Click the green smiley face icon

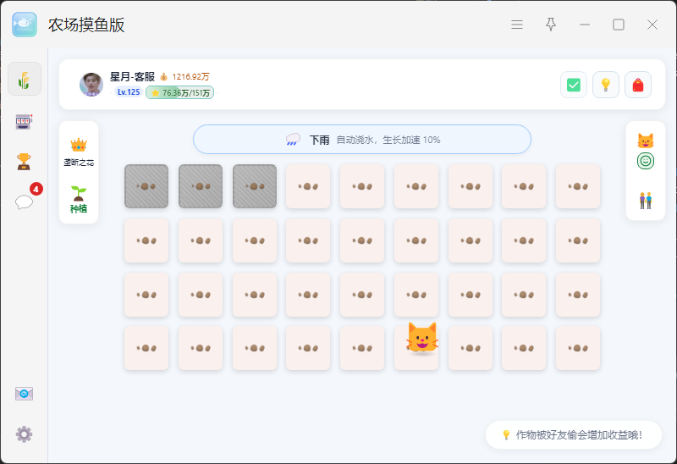click(646, 161)
